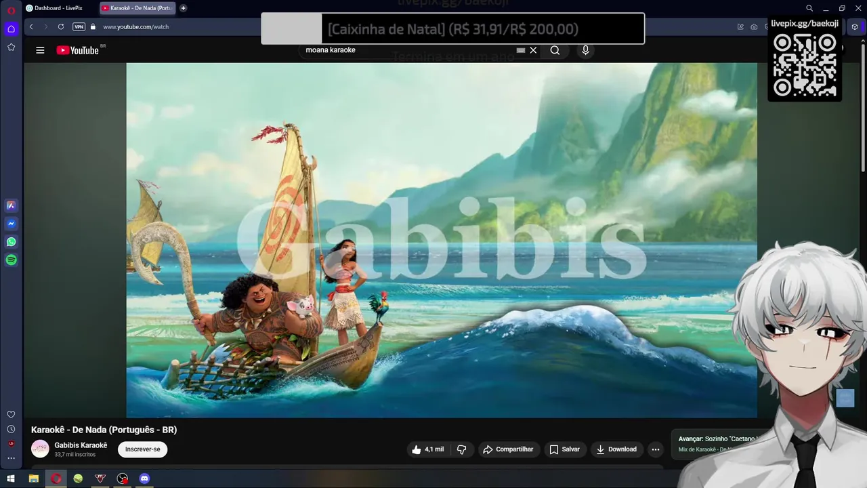Open the extensions cube icon

point(855,27)
